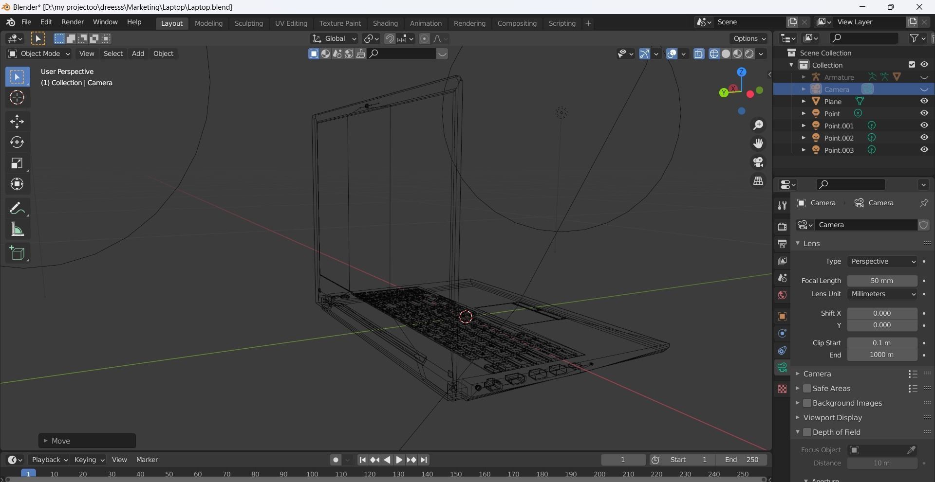Exclude Collection from view layer checkbox
The height and width of the screenshot is (482, 935).
click(912, 65)
